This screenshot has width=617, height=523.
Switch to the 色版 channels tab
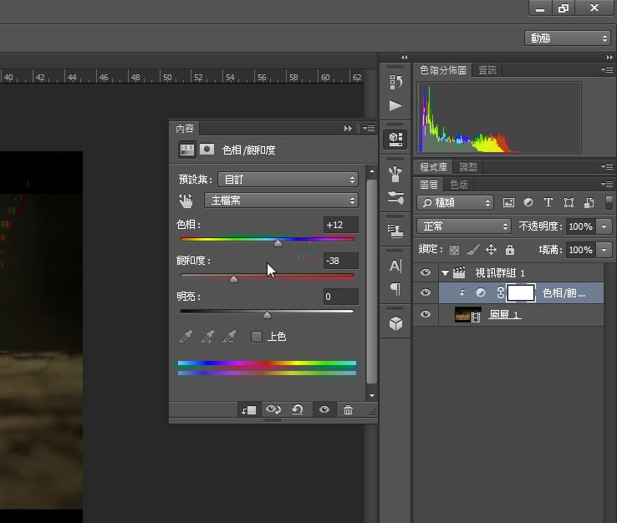click(459, 185)
